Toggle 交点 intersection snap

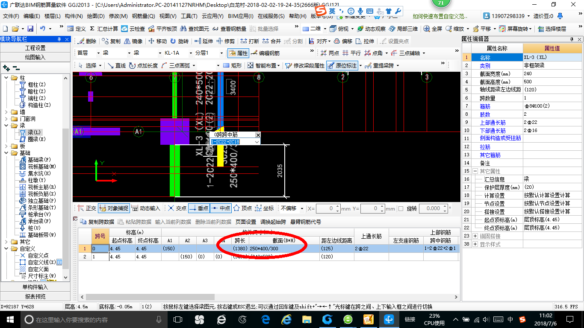(x=177, y=208)
